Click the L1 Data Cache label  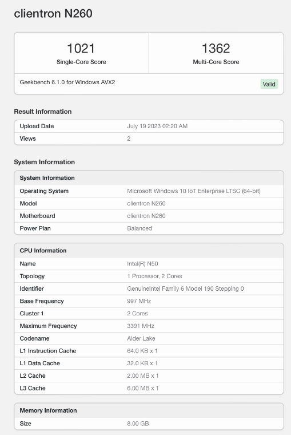[x=39, y=363]
